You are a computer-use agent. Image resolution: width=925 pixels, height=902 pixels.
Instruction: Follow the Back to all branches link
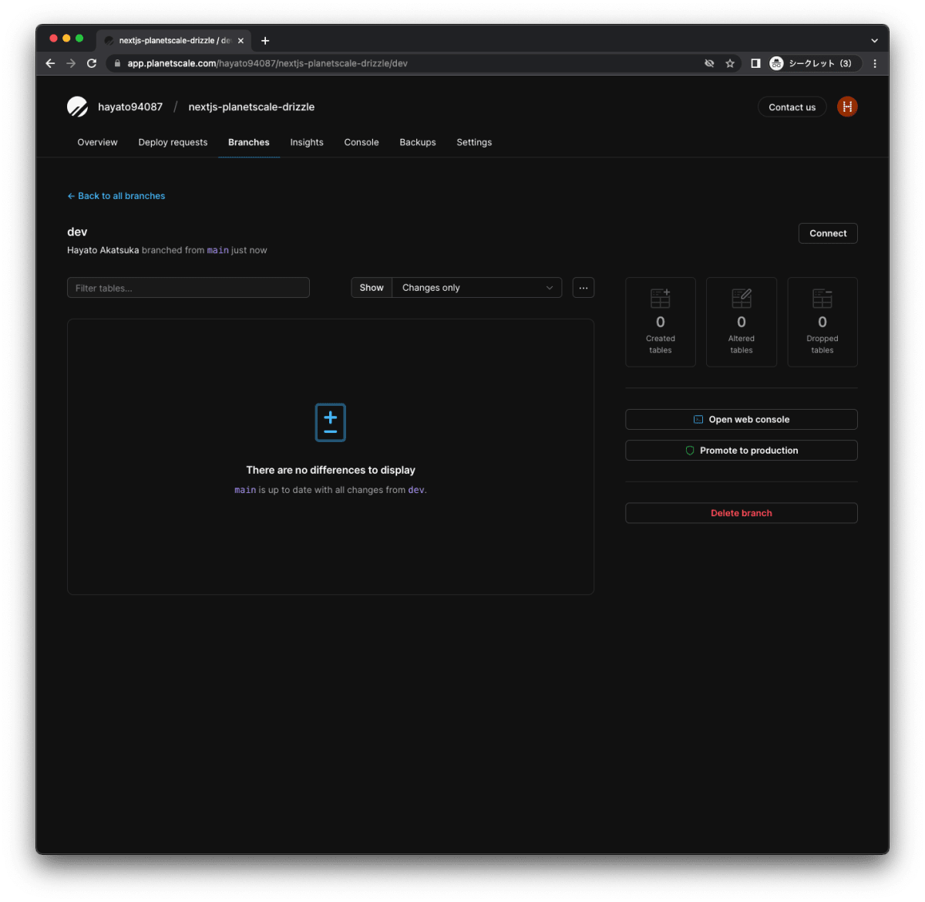[x=116, y=196]
